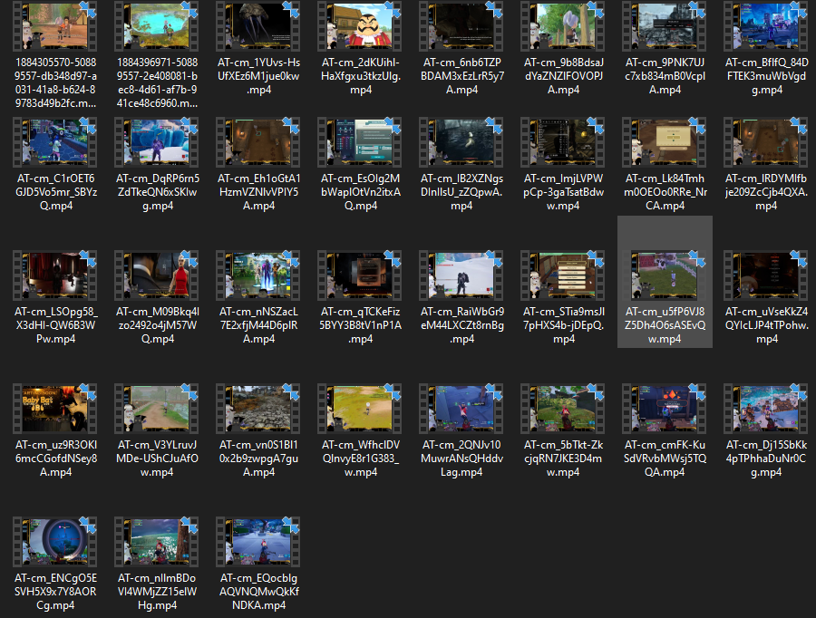
Task: Select the AT-cm_BflfQ_84D video thumbnail
Action: [766, 27]
